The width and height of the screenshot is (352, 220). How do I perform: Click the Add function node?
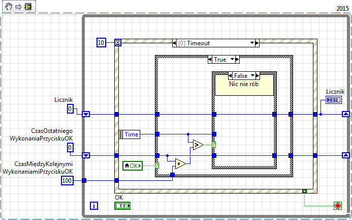coord(180,163)
